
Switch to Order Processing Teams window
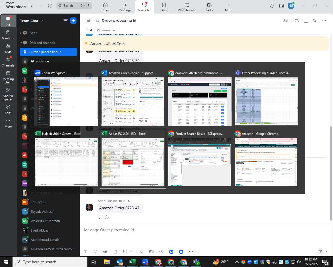tap(266, 98)
